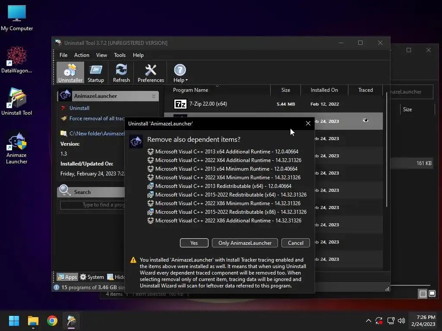This screenshot has height=331, width=442.
Task: Open the Help toolbar dropdown
Action: tap(180, 72)
